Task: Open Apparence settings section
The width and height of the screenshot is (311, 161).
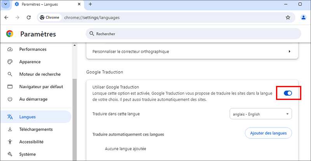Action: point(36,62)
